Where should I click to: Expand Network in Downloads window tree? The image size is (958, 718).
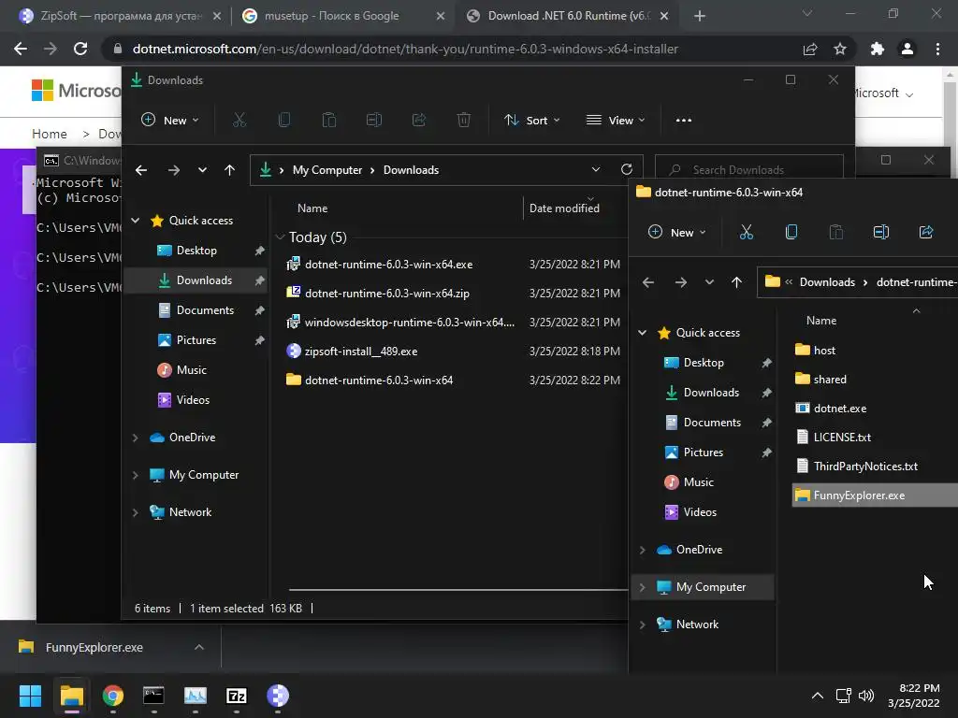tap(135, 512)
